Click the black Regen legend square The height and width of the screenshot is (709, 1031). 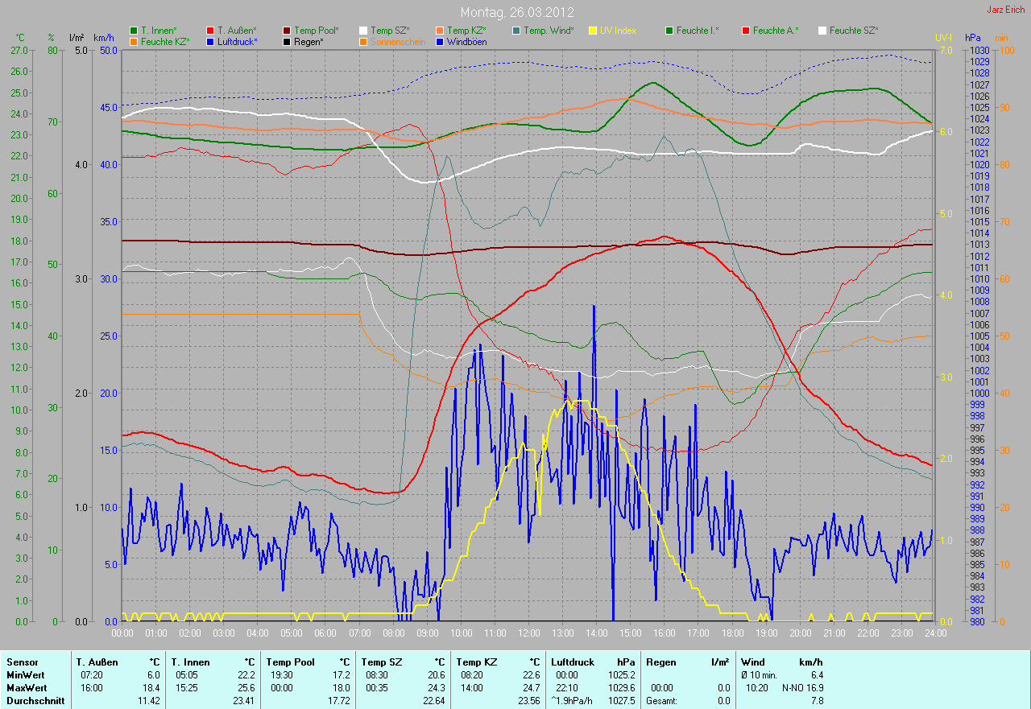[287, 41]
